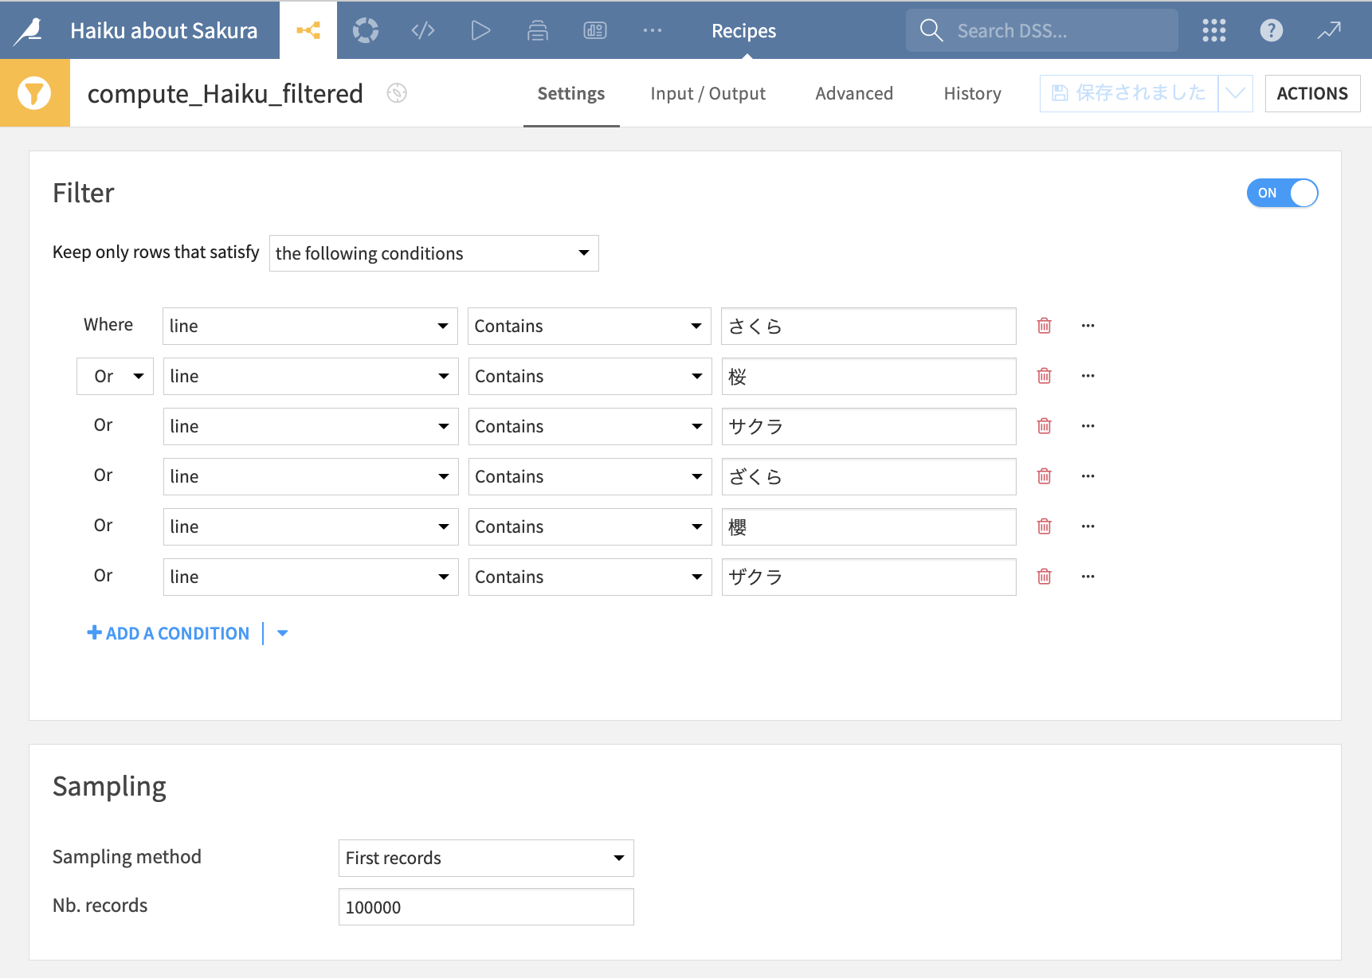Turn off the Filter ON toggle
The height and width of the screenshot is (978, 1372).
point(1282,193)
